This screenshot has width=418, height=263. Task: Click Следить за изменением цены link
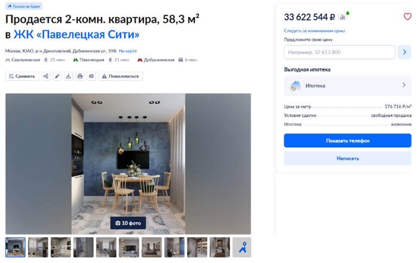[315, 31]
